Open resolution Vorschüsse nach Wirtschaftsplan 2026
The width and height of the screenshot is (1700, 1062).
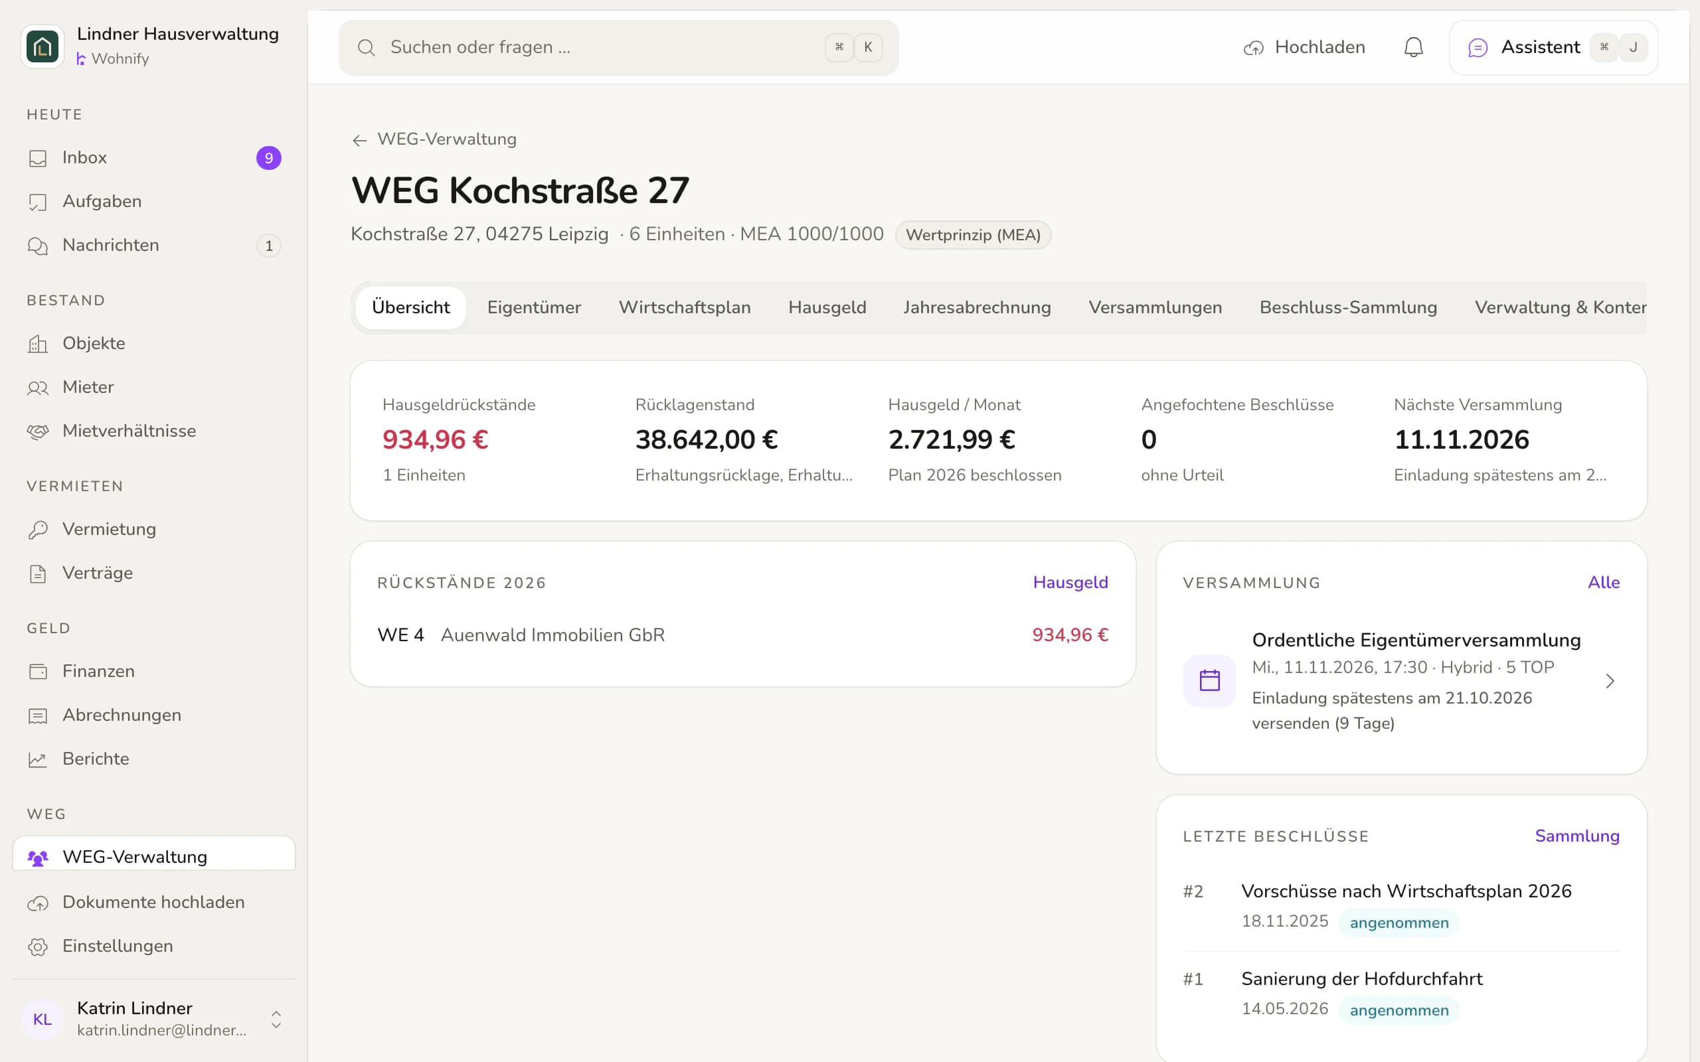[1401, 907]
